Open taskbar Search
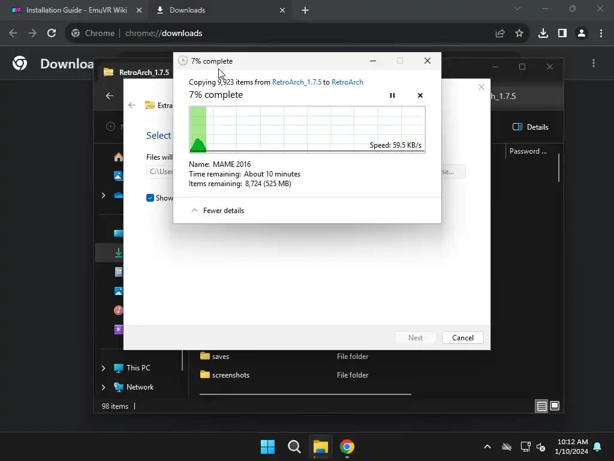 (x=294, y=447)
